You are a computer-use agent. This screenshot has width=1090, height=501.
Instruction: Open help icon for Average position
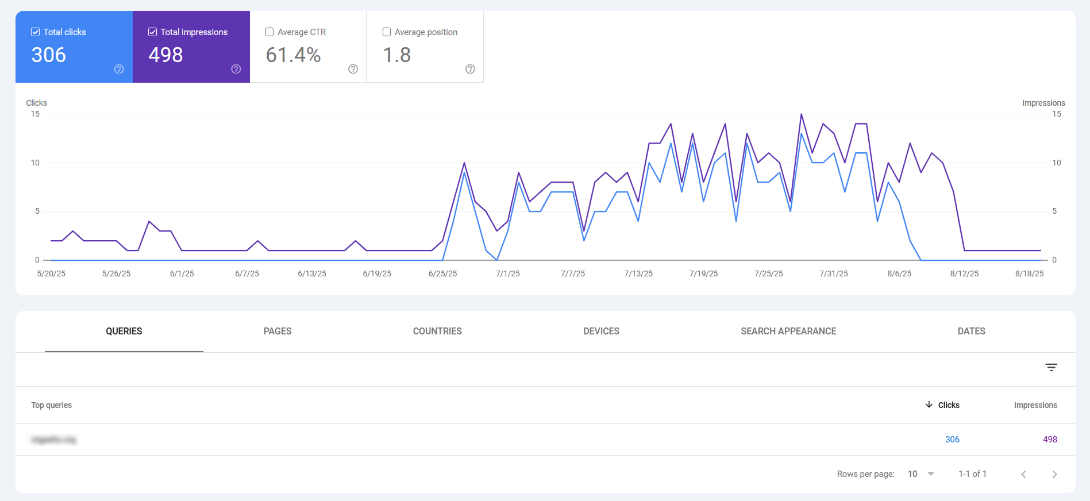[x=470, y=69]
